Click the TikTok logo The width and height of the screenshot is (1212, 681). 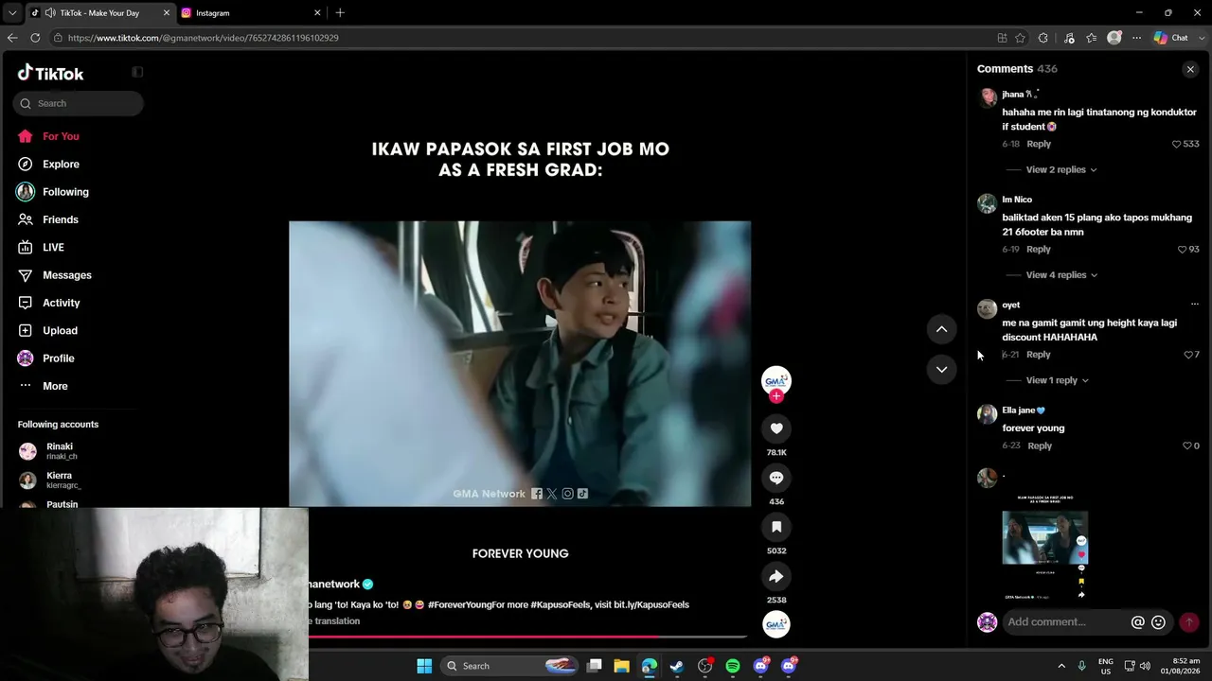(50, 73)
